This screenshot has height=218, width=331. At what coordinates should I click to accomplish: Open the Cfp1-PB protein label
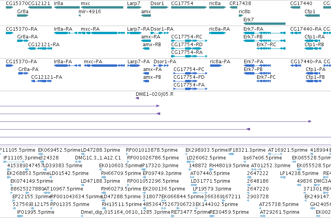coord(315,77)
